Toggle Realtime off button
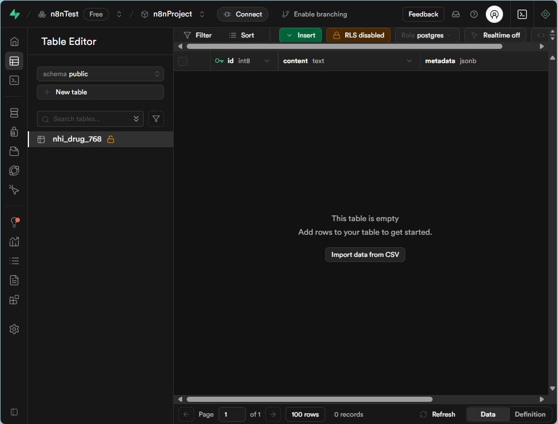This screenshot has height=424, width=558. pyautogui.click(x=495, y=35)
